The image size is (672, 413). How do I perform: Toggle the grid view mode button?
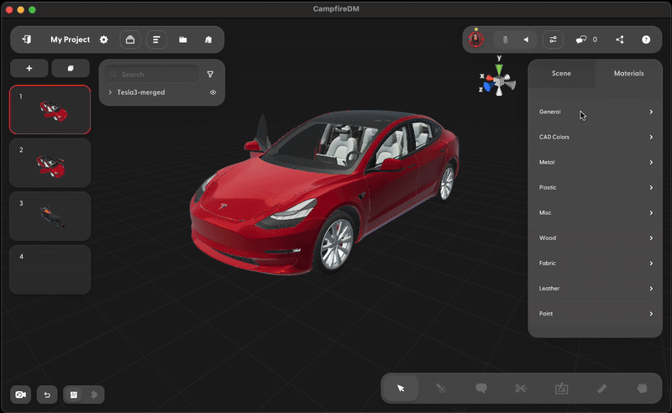[x=74, y=395]
